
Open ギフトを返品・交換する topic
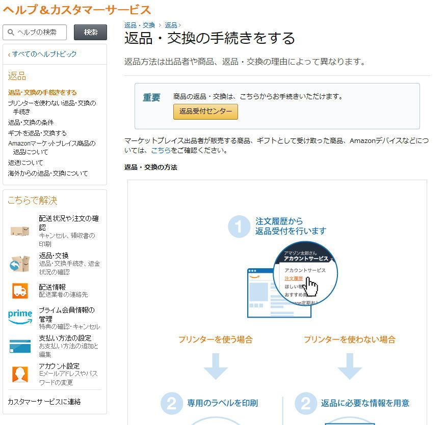[37, 133]
